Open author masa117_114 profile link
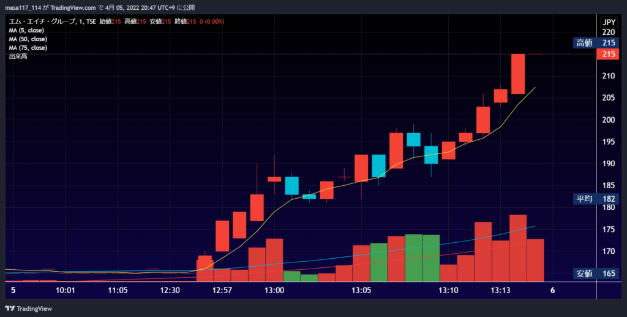Image resolution: width=627 pixels, height=317 pixels. [x=23, y=7]
